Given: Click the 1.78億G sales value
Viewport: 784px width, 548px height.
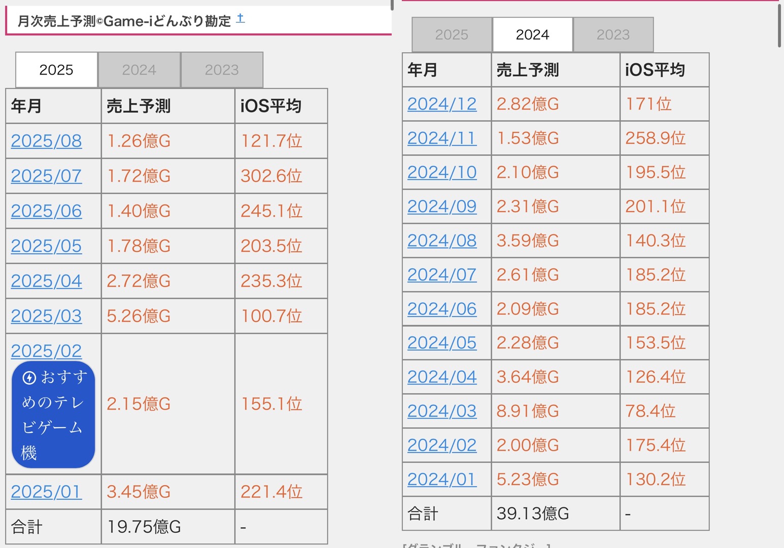Looking at the screenshot, I should coord(139,246).
